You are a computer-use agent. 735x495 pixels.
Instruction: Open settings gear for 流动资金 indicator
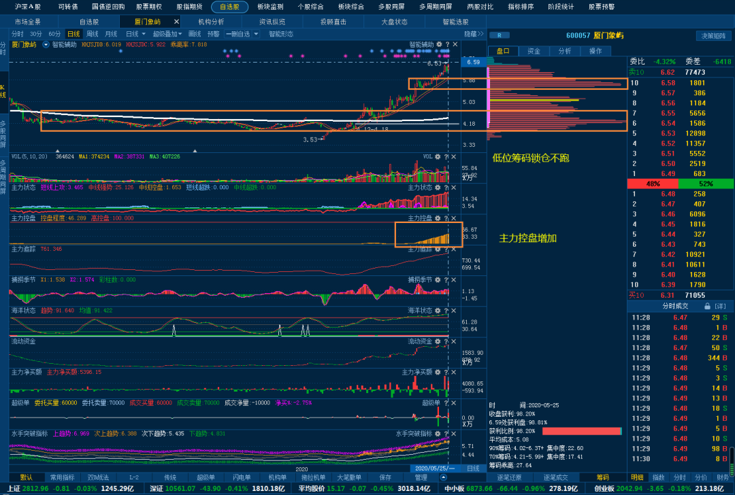[x=438, y=341]
